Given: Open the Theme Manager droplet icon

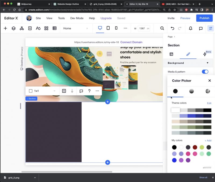Looking at the screenshot, I should pyautogui.click(x=38, y=28).
